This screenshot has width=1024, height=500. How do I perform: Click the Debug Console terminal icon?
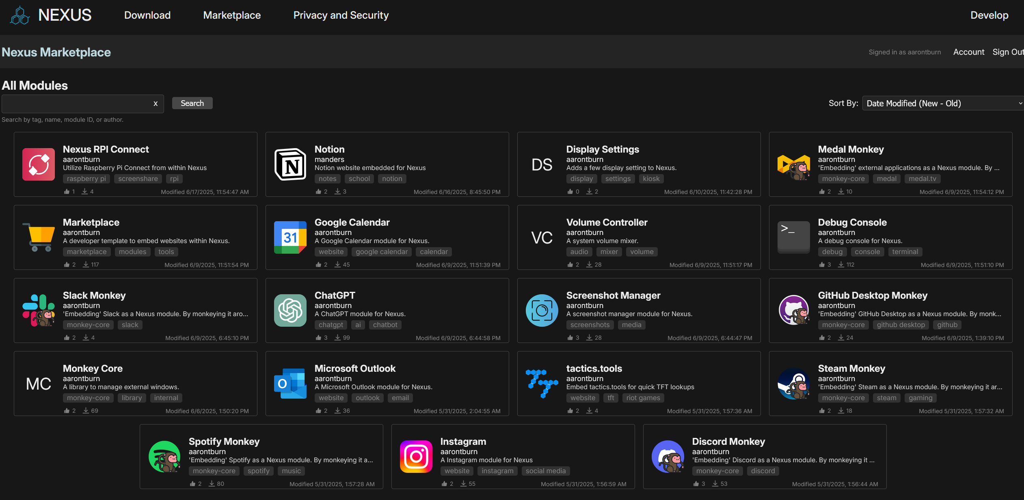793,237
